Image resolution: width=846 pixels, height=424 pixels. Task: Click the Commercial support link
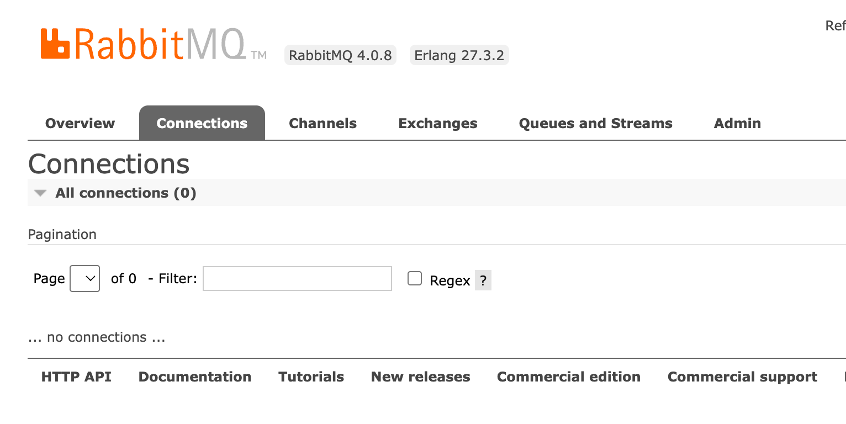point(742,376)
